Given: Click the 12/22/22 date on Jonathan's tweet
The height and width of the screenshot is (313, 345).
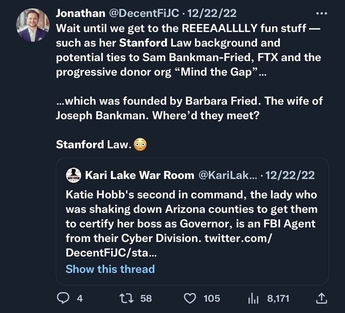Looking at the screenshot, I should pyautogui.click(x=212, y=13).
